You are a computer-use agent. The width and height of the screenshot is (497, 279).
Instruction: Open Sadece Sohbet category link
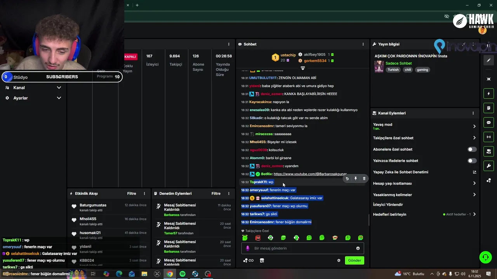coord(399,63)
